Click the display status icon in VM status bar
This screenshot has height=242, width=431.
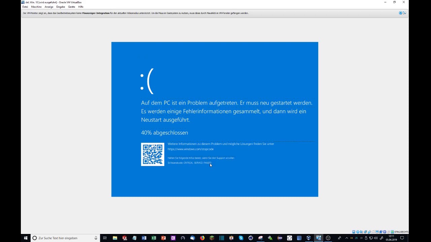click(x=377, y=232)
